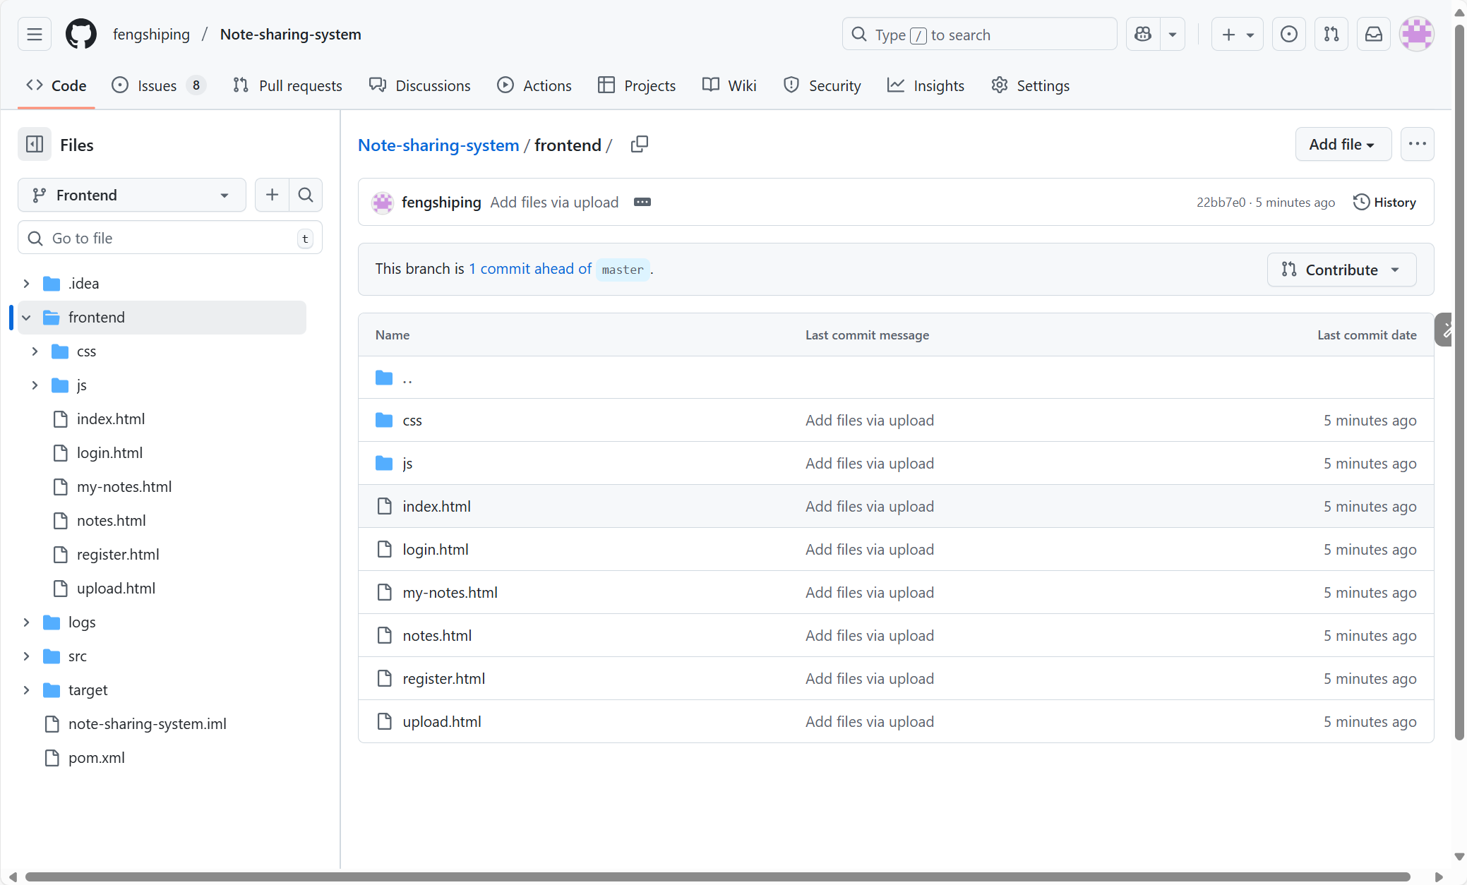Screen dimensions: 1467x885
Task: Open the pull requests icon in header
Action: (x=1331, y=34)
